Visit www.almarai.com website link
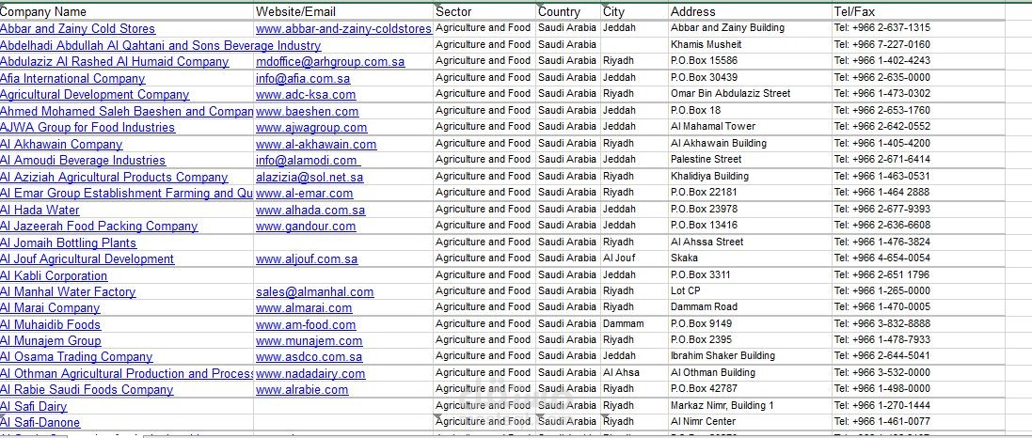 click(x=304, y=307)
